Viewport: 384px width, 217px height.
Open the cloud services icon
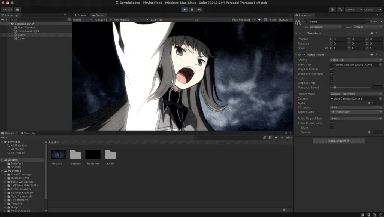pos(18,9)
